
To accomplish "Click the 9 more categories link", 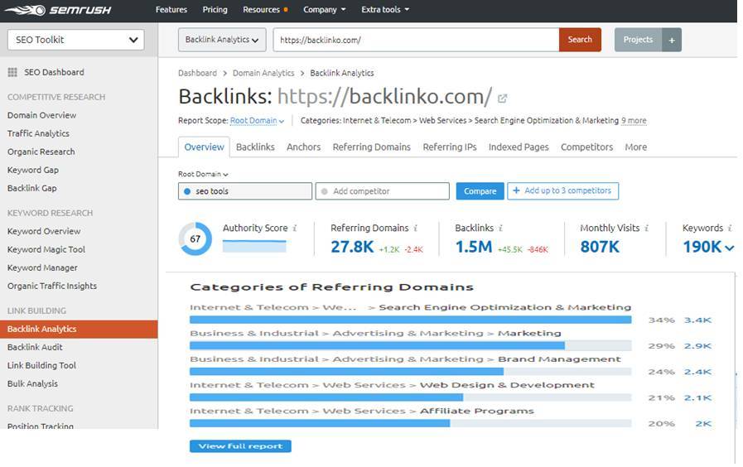I will click(634, 121).
